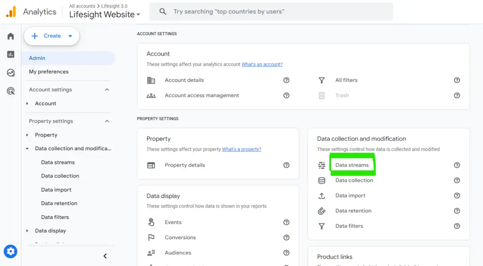Open help for Data streams
Image resolution: width=483 pixels, height=266 pixels.
pyautogui.click(x=457, y=165)
